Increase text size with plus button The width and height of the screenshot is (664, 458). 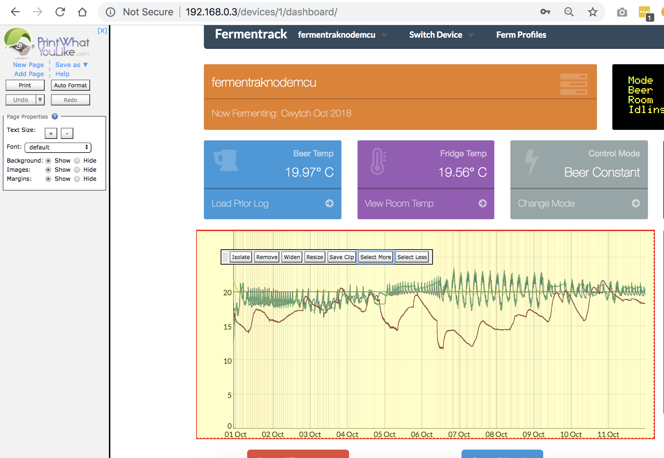(x=51, y=133)
